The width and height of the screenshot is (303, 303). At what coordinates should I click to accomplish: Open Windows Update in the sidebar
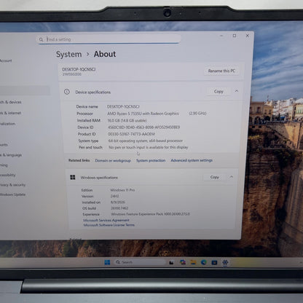12,194
